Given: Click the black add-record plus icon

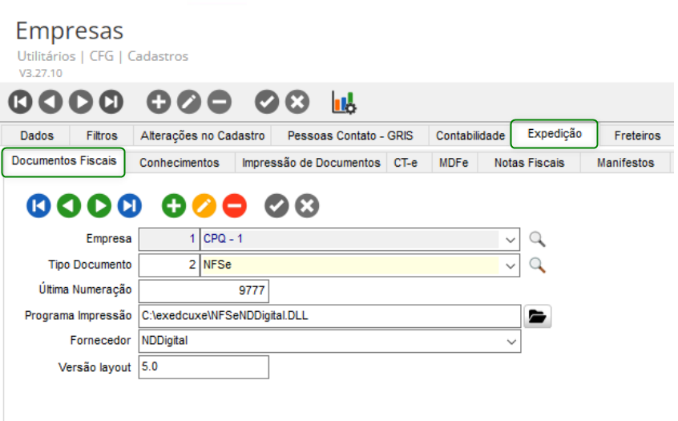Looking at the screenshot, I should [x=159, y=102].
